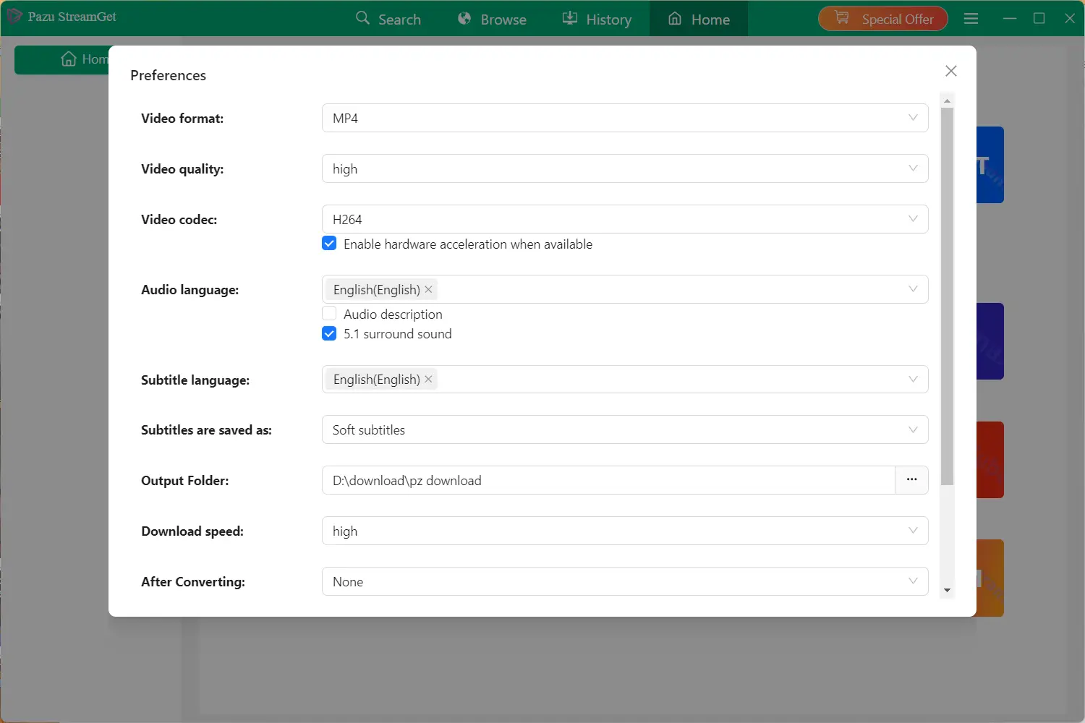Remove English tag from Audio language
The height and width of the screenshot is (723, 1085).
pyautogui.click(x=428, y=289)
